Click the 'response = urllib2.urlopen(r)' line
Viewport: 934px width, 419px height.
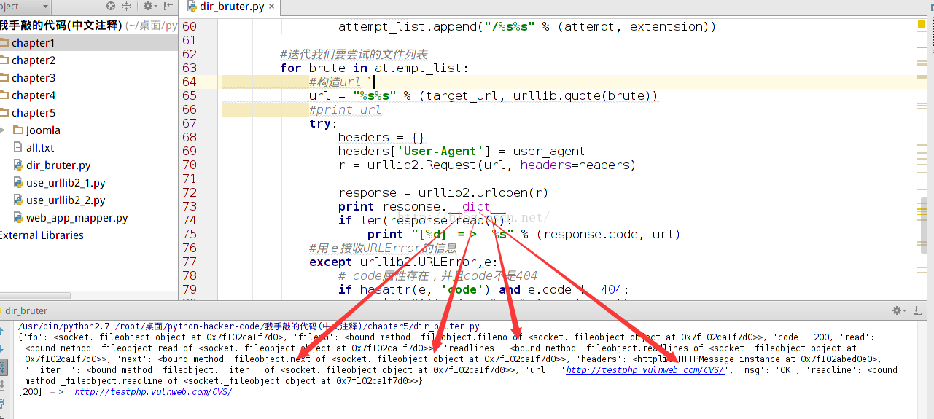[443, 193]
